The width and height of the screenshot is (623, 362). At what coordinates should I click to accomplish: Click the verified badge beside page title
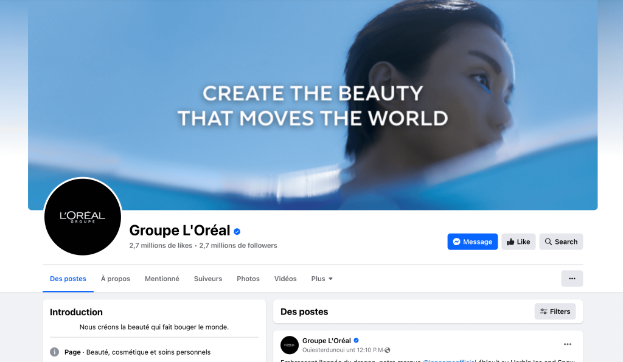click(x=237, y=232)
